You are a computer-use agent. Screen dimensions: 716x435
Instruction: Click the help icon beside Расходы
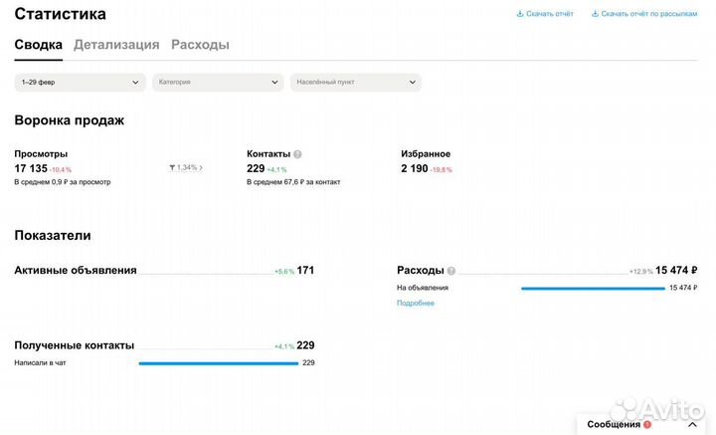point(451,271)
